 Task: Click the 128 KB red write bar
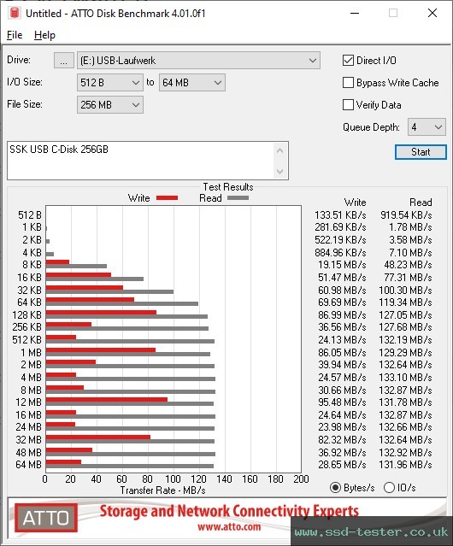point(101,313)
